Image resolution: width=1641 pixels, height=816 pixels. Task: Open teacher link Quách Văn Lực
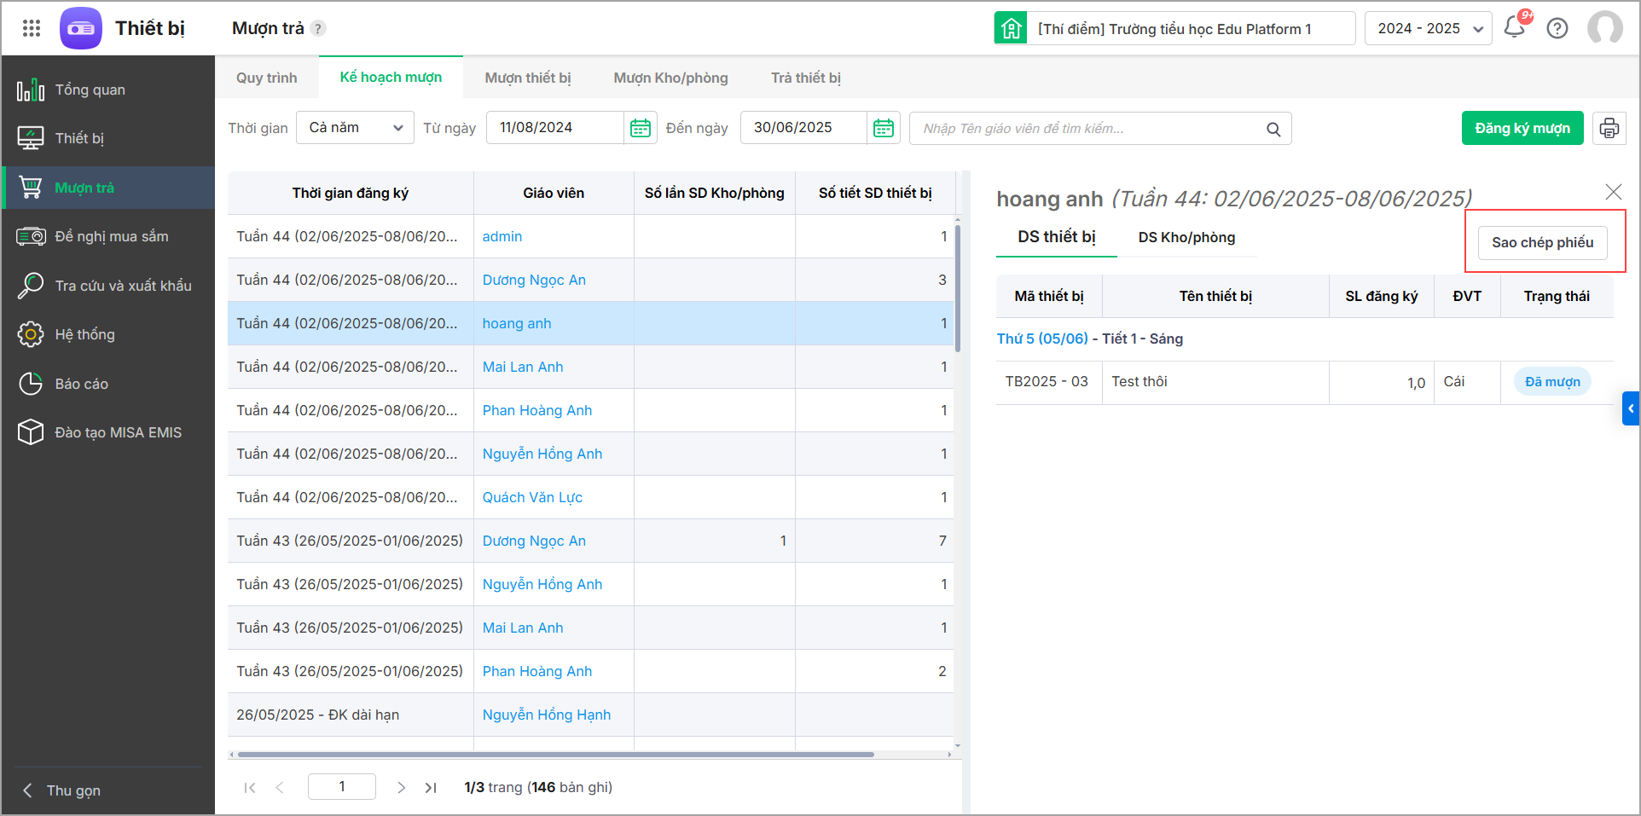click(x=532, y=497)
